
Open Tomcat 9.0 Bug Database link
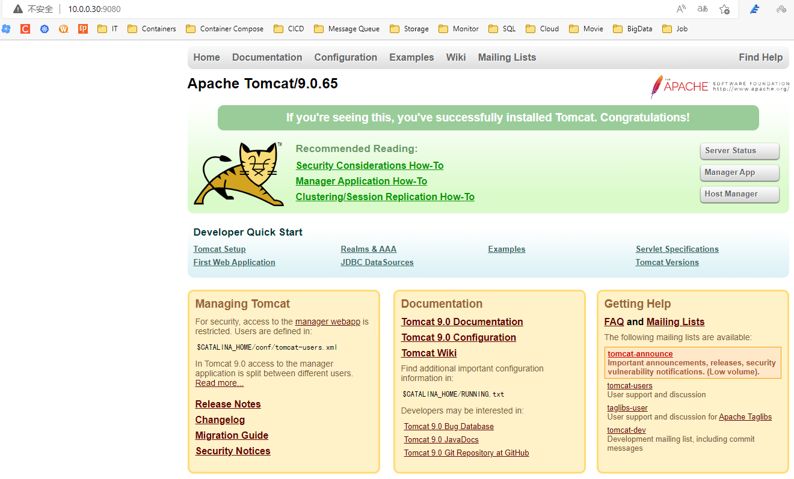449,426
